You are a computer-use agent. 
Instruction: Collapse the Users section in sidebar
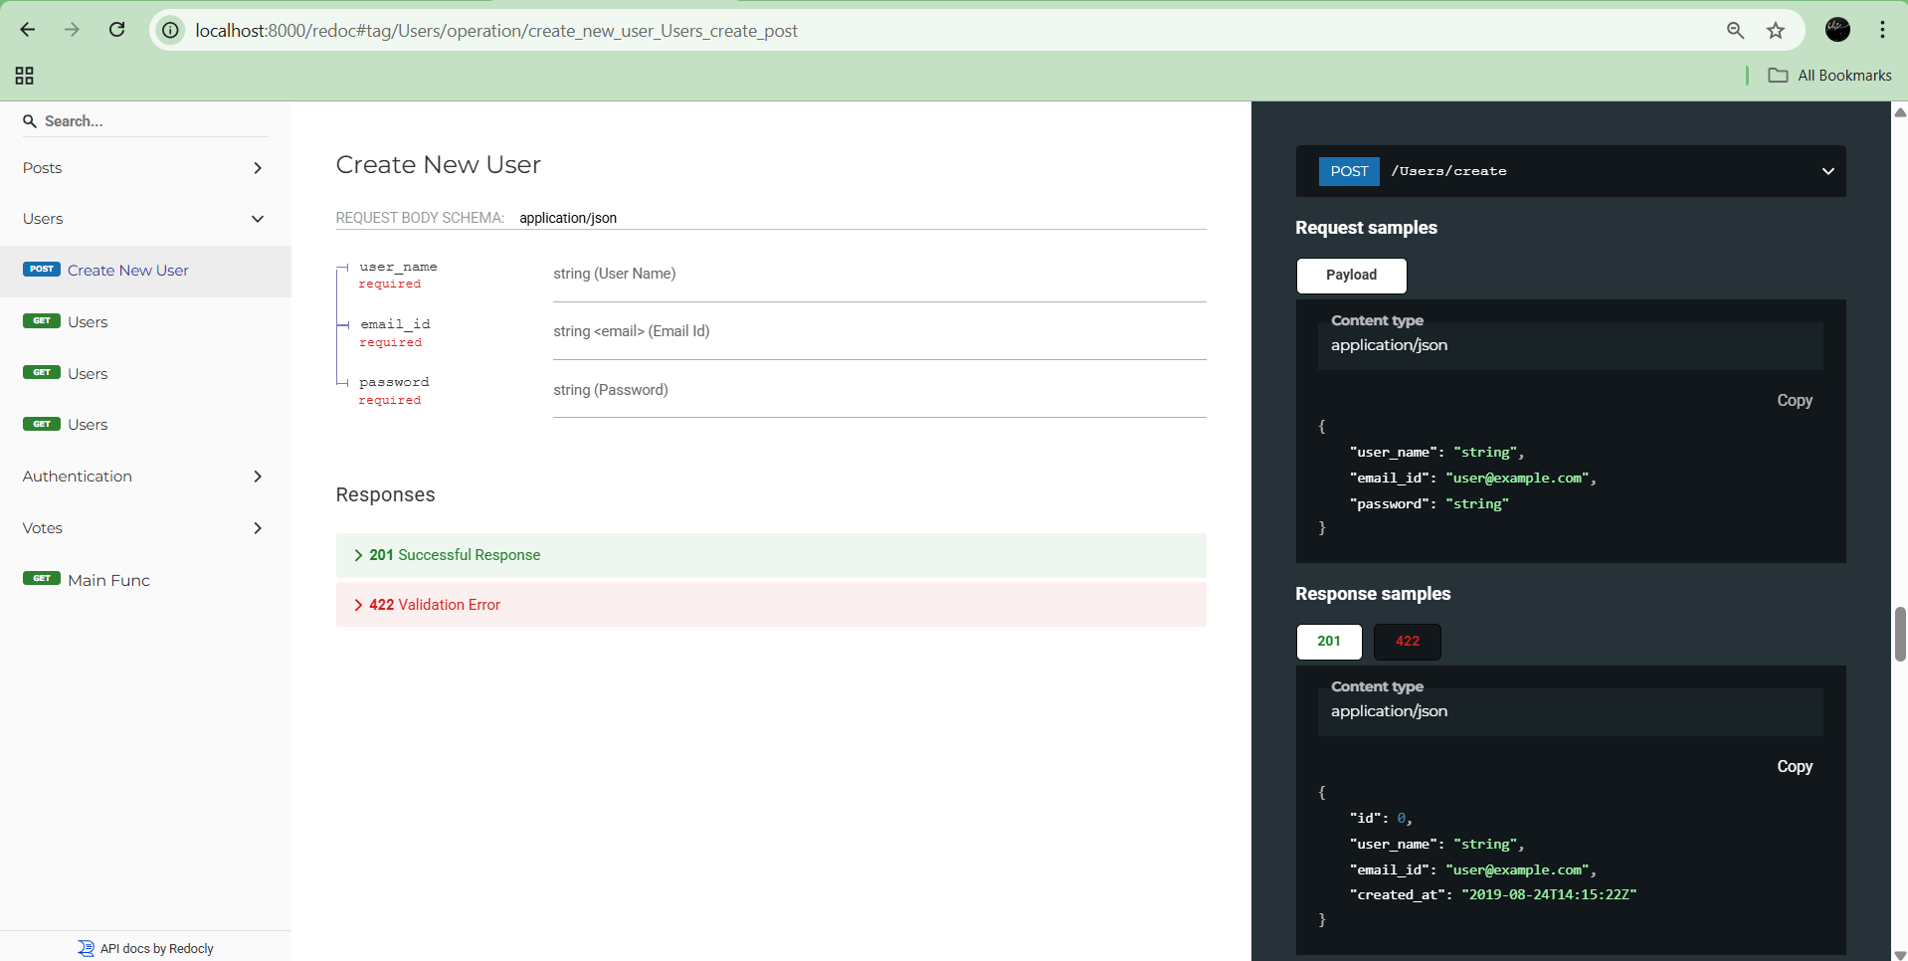click(x=258, y=218)
